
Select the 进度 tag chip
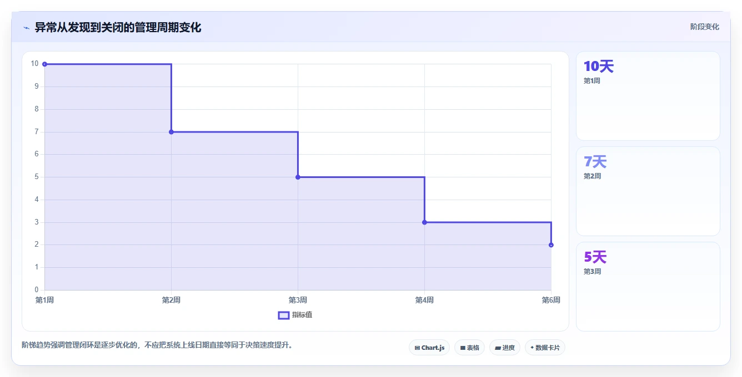[504, 348]
